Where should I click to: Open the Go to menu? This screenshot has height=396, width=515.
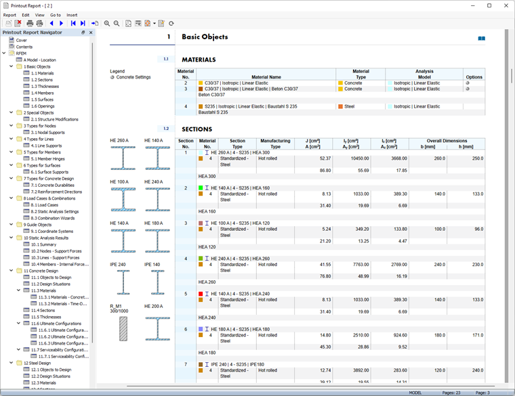[56, 15]
